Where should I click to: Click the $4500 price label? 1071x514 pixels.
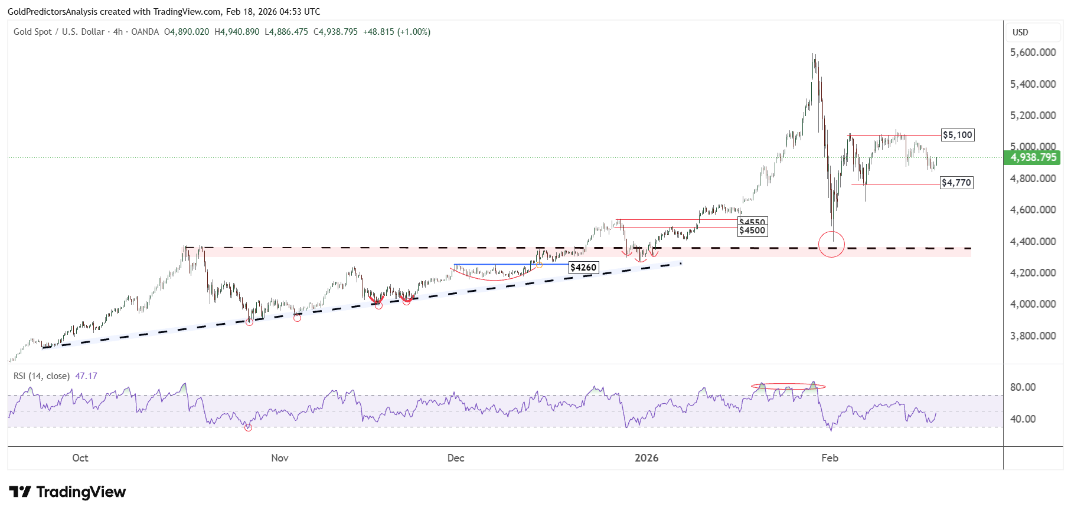tap(752, 230)
